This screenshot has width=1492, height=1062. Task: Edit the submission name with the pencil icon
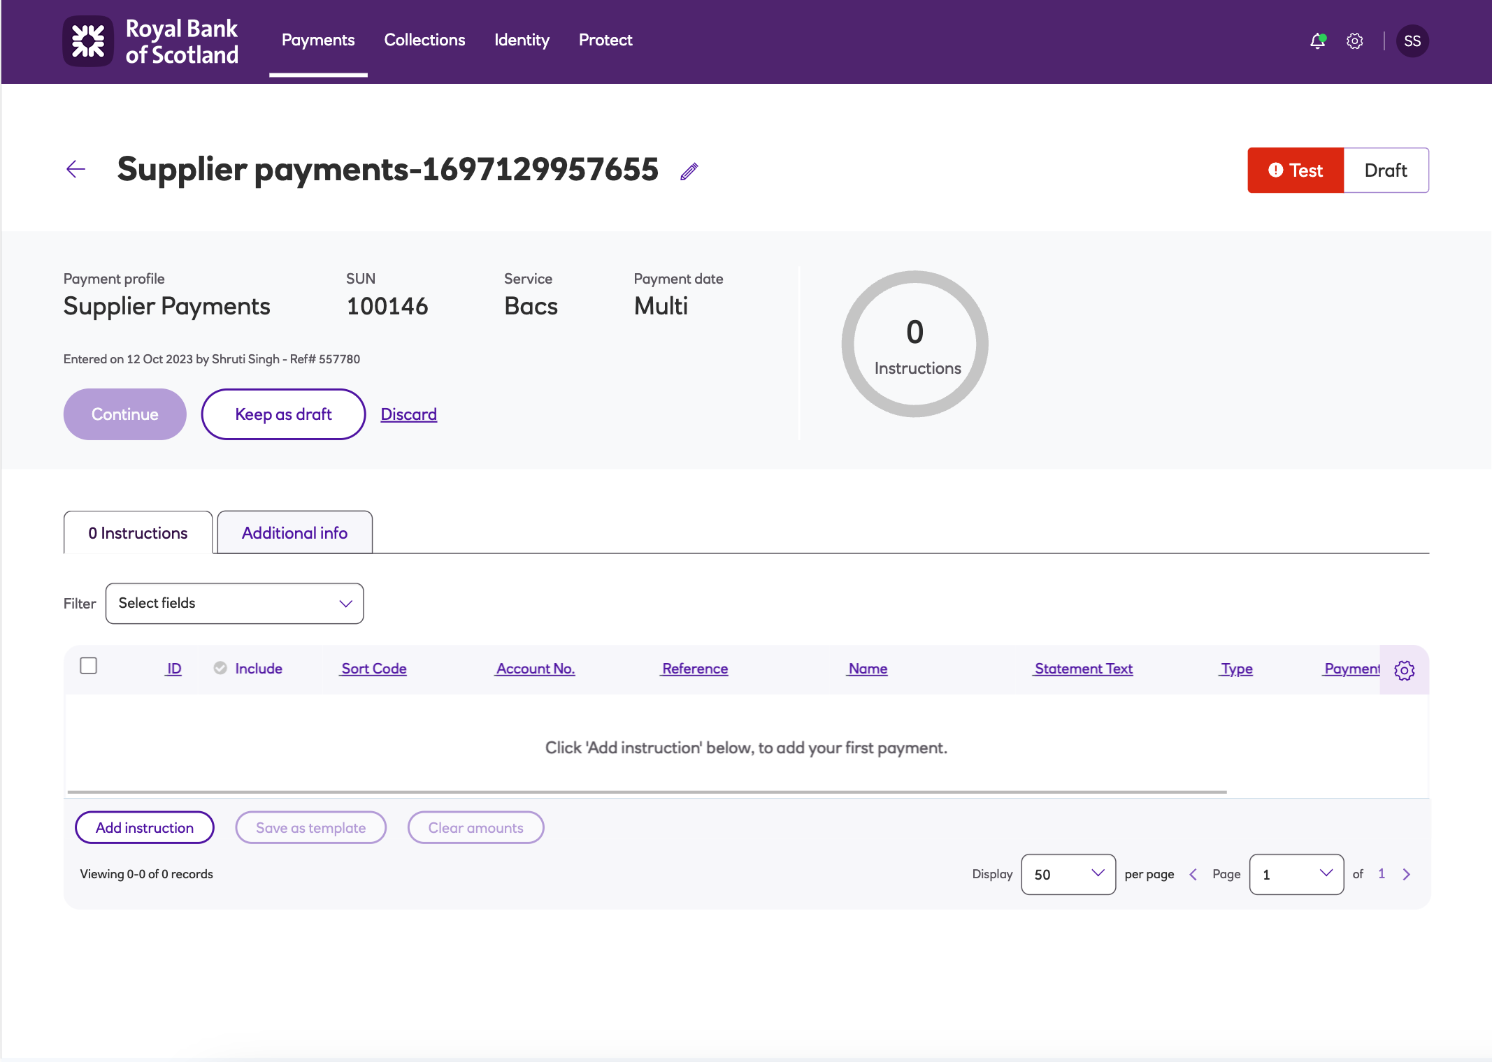pos(689,171)
